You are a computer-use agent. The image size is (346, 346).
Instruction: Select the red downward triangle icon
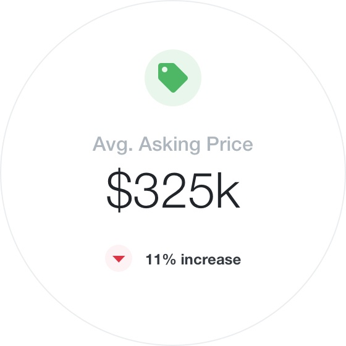(119, 259)
